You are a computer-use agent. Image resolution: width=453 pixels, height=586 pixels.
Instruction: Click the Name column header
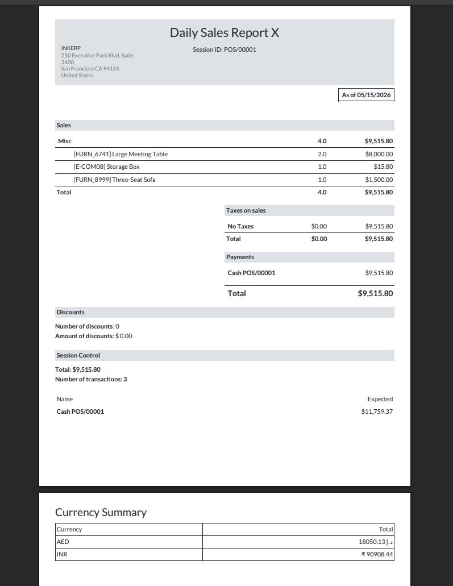point(65,399)
